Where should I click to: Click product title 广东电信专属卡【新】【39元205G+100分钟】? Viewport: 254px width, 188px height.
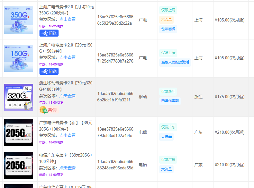66,126
